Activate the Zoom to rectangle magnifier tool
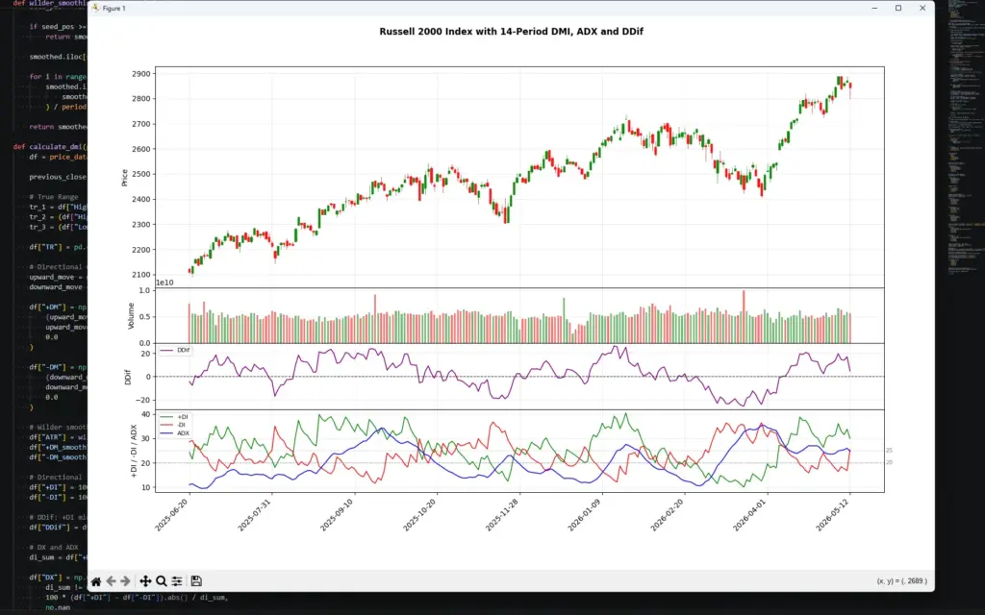Screen dimensions: 985x615 coord(162,581)
